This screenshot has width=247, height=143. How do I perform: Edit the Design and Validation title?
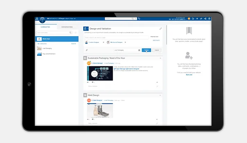click(100, 29)
